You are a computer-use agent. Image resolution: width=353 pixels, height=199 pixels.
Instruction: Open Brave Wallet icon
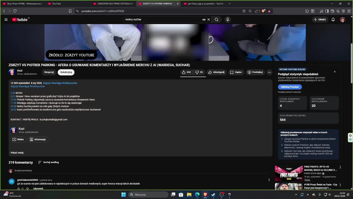332,11
